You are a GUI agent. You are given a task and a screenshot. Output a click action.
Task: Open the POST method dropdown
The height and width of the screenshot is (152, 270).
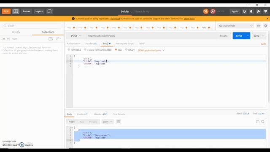pos(76,36)
